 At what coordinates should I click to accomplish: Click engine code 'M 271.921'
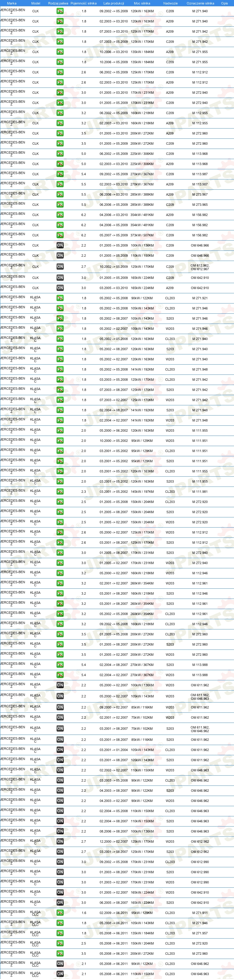pos(200,298)
